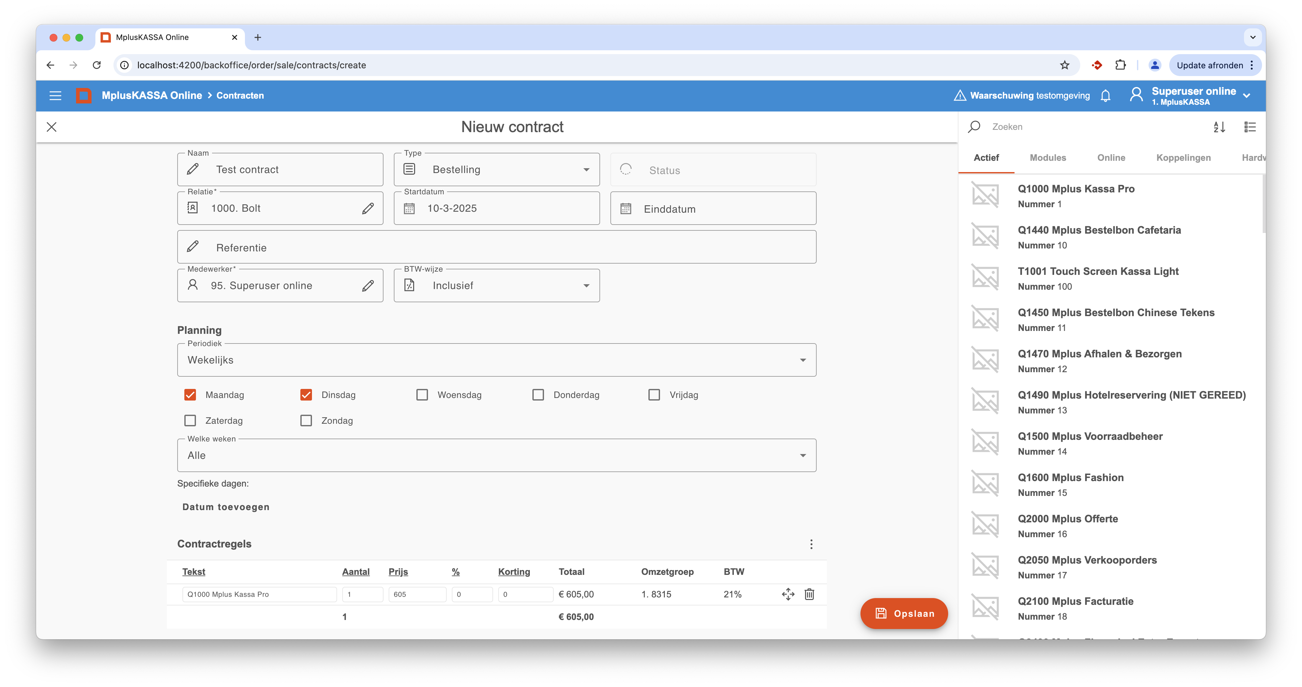Open a new browser tab
Image resolution: width=1302 pixels, height=687 pixels.
point(257,37)
